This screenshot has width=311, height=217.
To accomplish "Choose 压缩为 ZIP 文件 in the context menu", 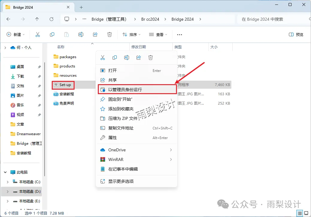I will [x=136, y=118].
